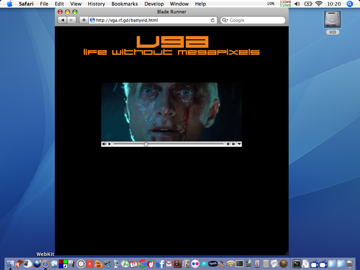Image resolution: width=360 pixels, height=270 pixels.
Task: Open the Gmail icon in Dock
Action: pos(169,264)
